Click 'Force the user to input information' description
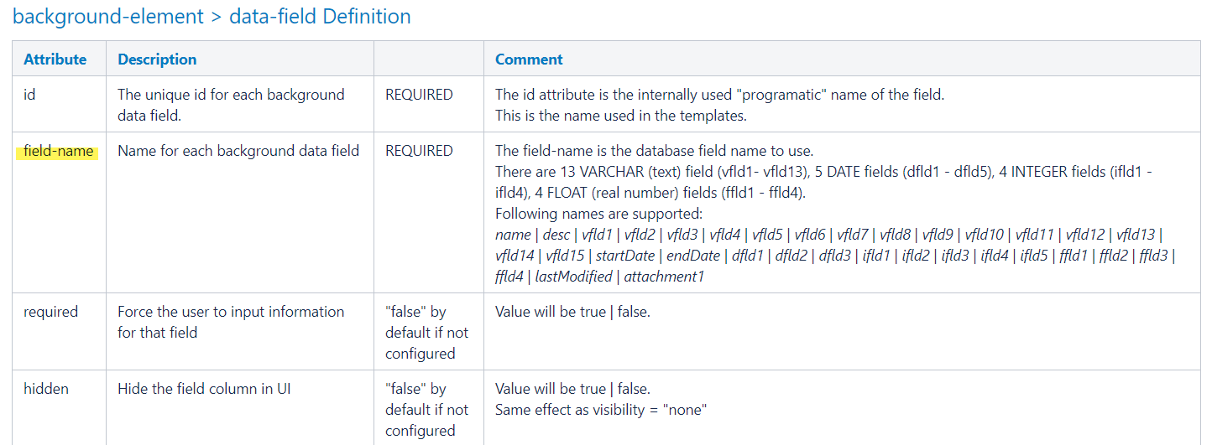The height and width of the screenshot is (445, 1212). click(231, 312)
